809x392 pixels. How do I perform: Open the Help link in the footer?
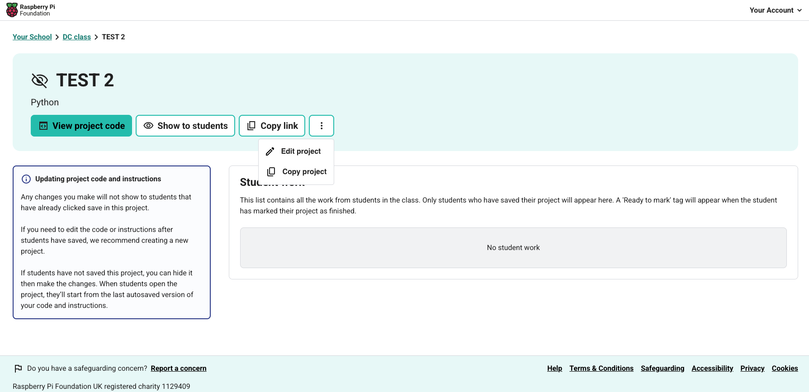point(554,368)
